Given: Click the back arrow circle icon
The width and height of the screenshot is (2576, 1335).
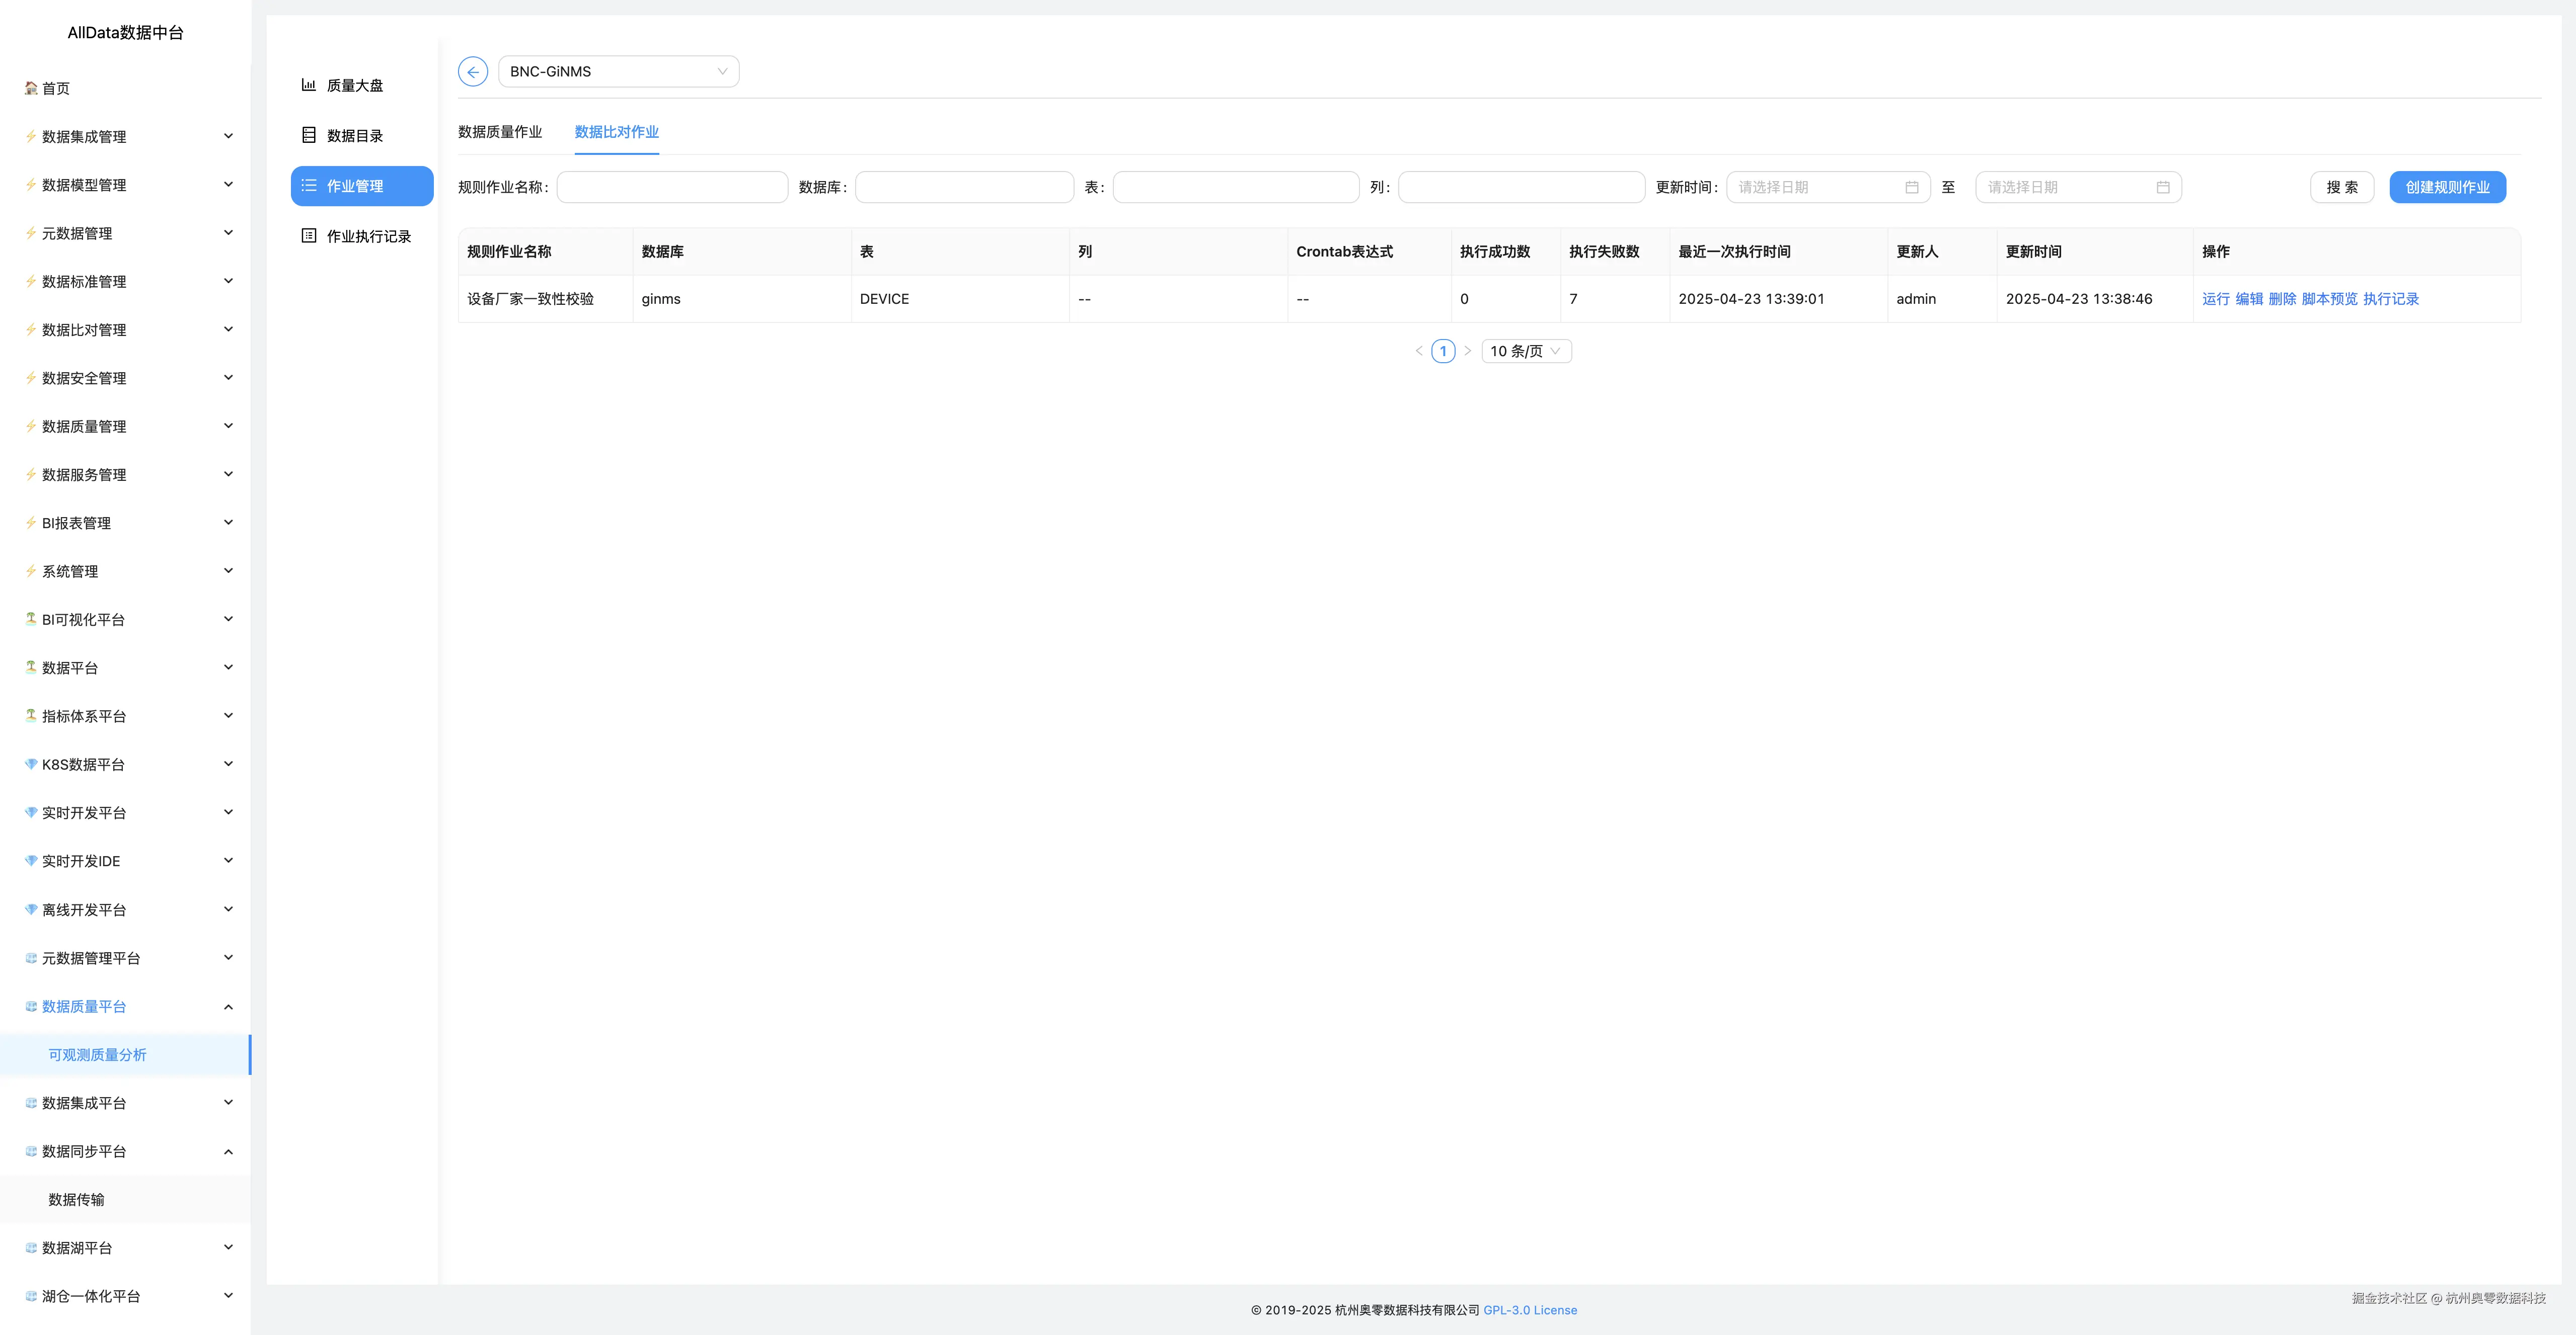Looking at the screenshot, I should pyautogui.click(x=472, y=72).
